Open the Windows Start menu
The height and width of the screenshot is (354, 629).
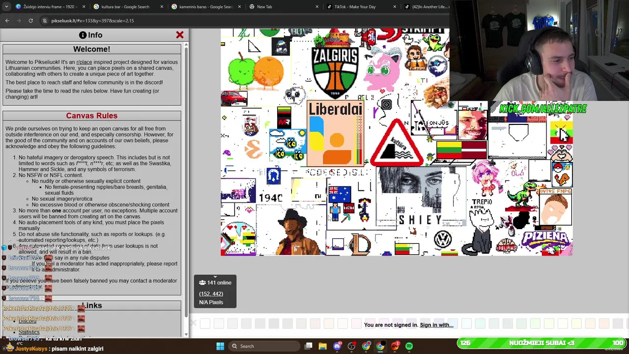[220, 346]
